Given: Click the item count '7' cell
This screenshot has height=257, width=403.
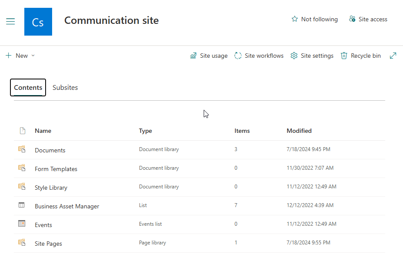Looking at the screenshot, I should [236, 205].
